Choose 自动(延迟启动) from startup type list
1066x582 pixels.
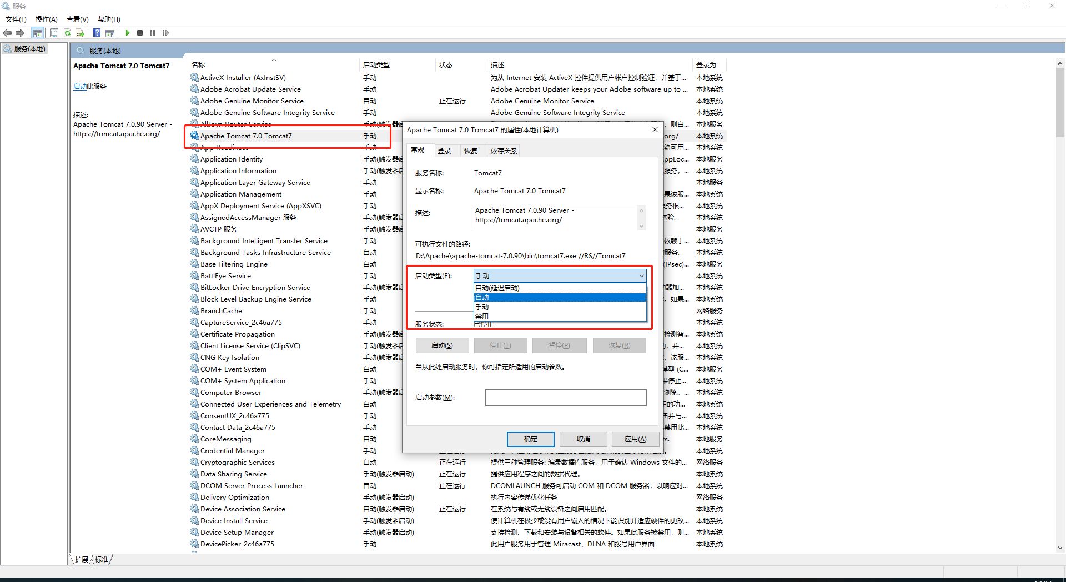560,288
